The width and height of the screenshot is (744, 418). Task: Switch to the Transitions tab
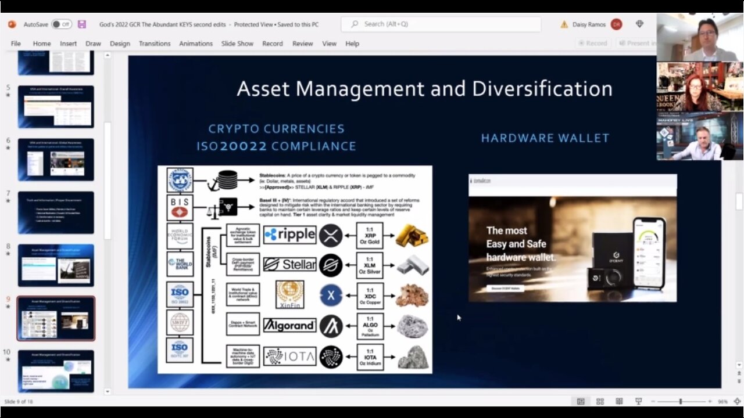pos(155,44)
